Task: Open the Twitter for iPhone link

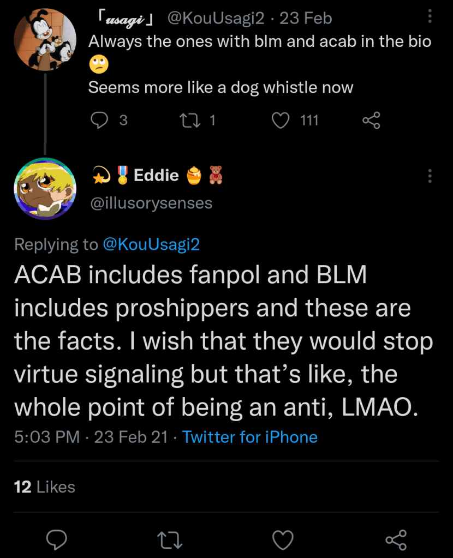Action: pos(250,437)
